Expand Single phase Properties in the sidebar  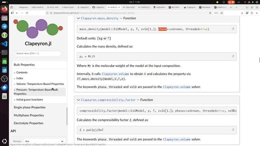[30, 107]
